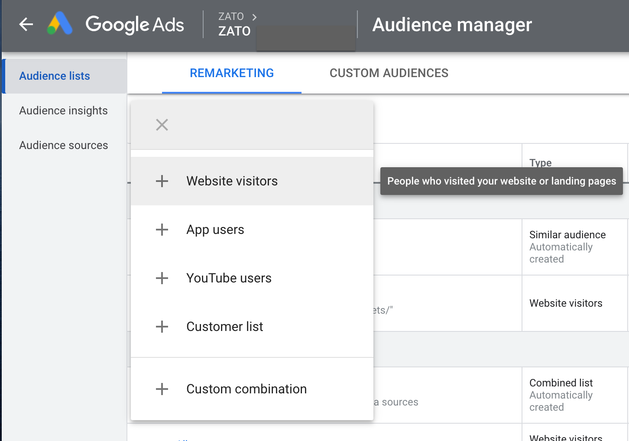Click the larger ZATO account name
This screenshot has width=629, height=441.
click(x=234, y=31)
